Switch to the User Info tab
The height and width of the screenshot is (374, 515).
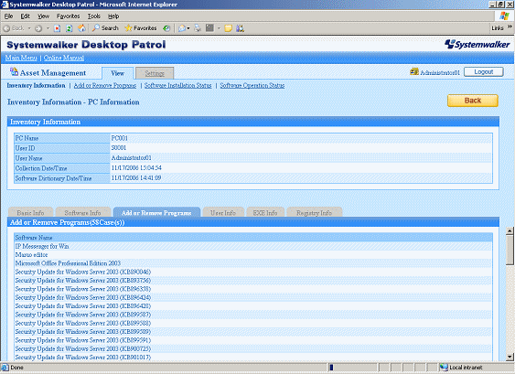pyautogui.click(x=223, y=212)
